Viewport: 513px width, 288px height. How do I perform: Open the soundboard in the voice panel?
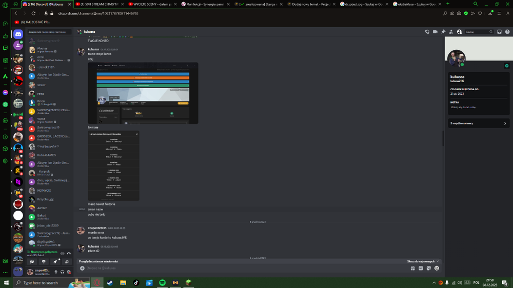point(67,261)
